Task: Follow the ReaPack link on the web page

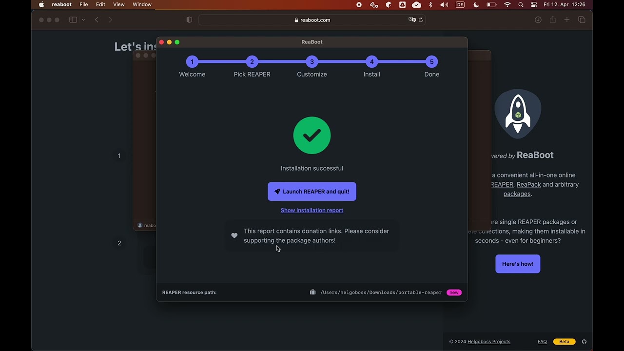Action: (x=529, y=184)
